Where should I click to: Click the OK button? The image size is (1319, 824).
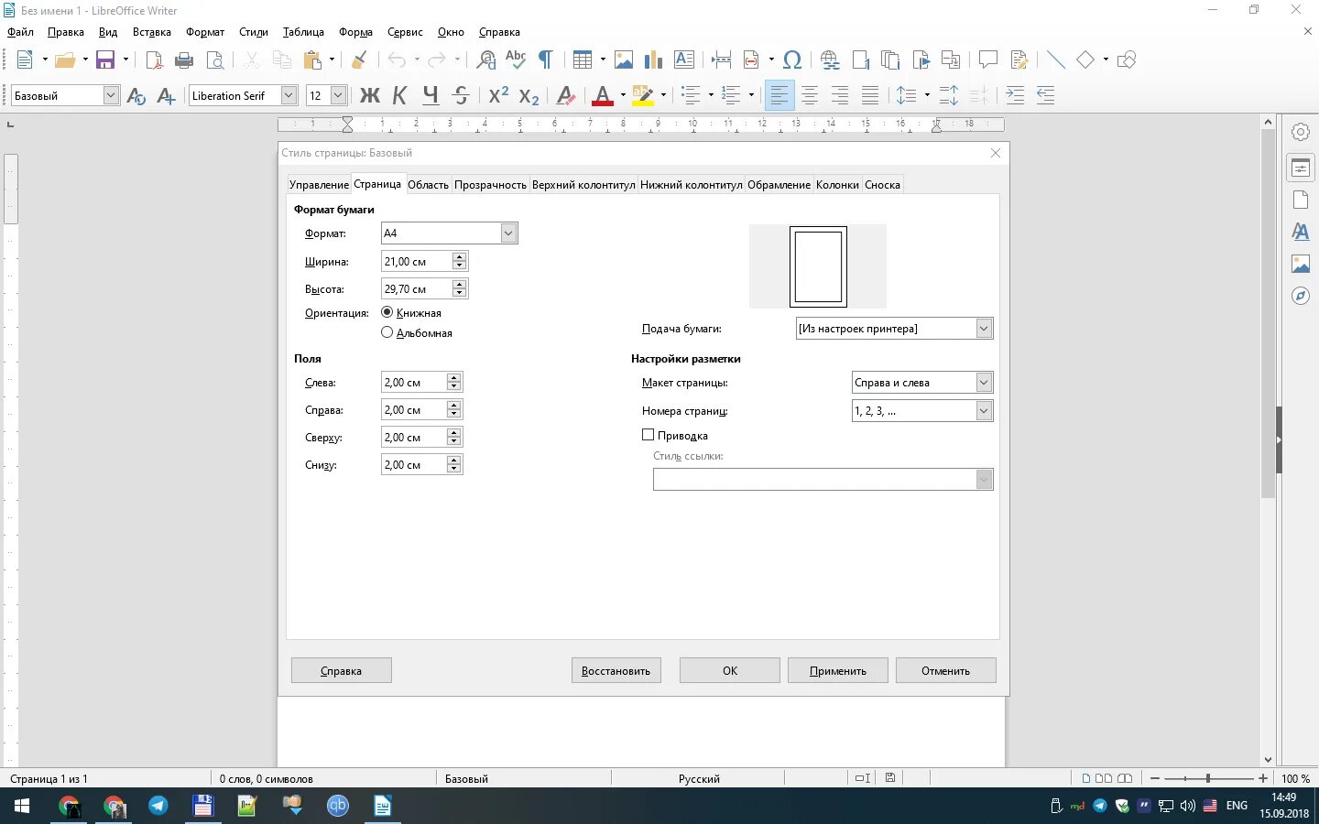[x=730, y=670]
